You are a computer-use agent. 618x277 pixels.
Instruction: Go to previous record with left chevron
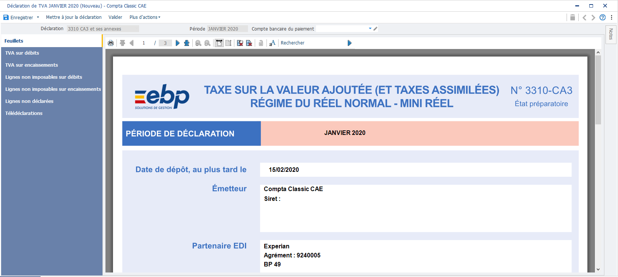click(584, 17)
